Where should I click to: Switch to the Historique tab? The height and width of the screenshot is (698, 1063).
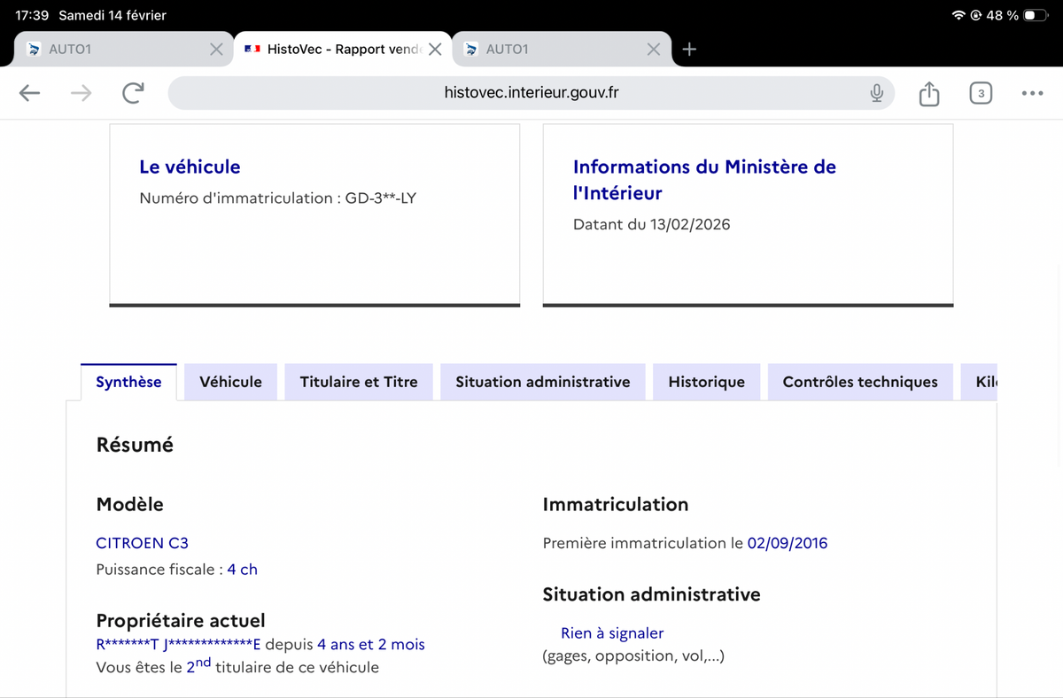pyautogui.click(x=706, y=381)
